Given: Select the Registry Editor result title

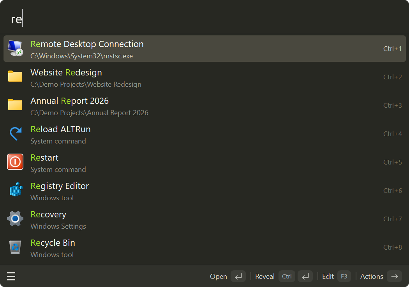Looking at the screenshot, I should click(x=60, y=186).
